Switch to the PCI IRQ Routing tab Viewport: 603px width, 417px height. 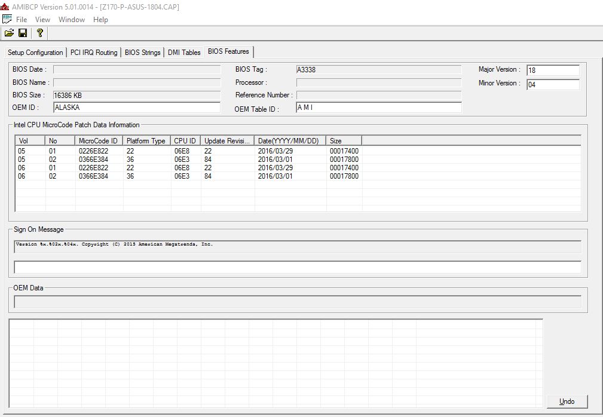[x=94, y=53]
